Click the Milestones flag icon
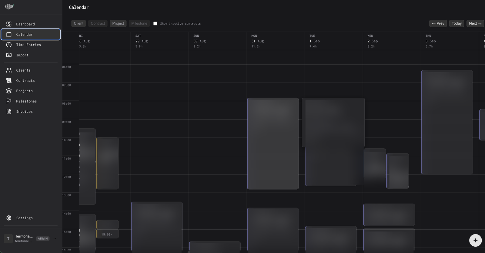 coord(9,101)
